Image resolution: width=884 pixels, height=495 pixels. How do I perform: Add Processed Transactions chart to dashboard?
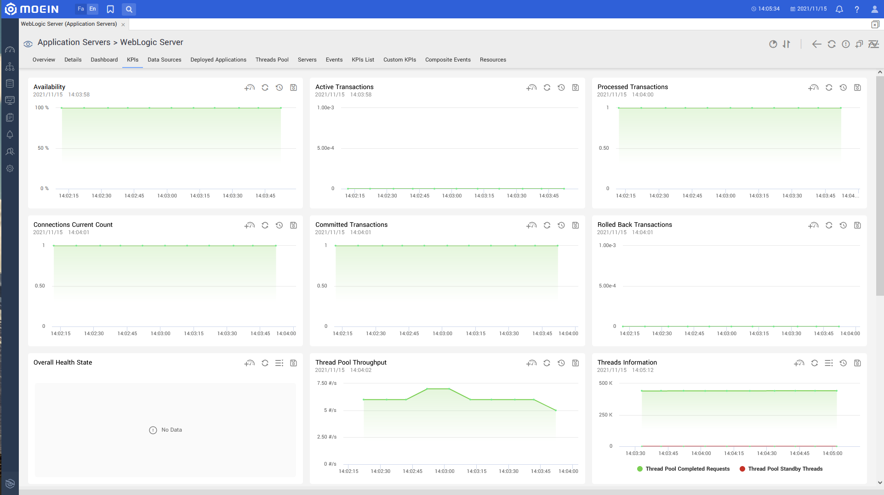[813, 87]
